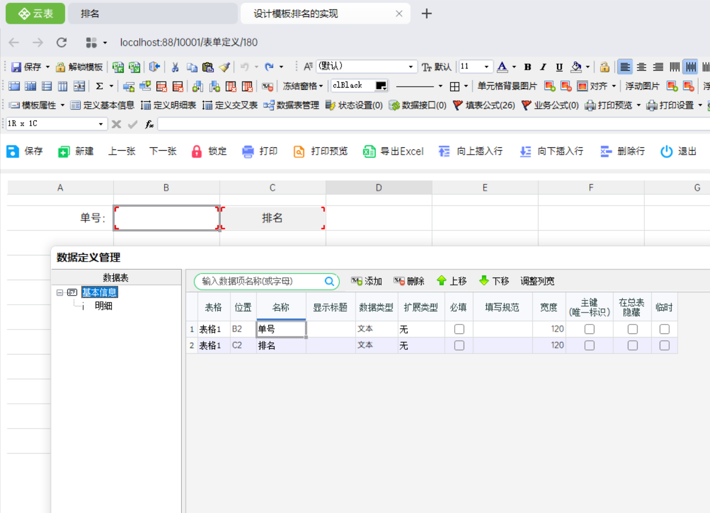Click the fill color paint bucket icon
Viewport: 710px width, 513px height.
(576, 67)
